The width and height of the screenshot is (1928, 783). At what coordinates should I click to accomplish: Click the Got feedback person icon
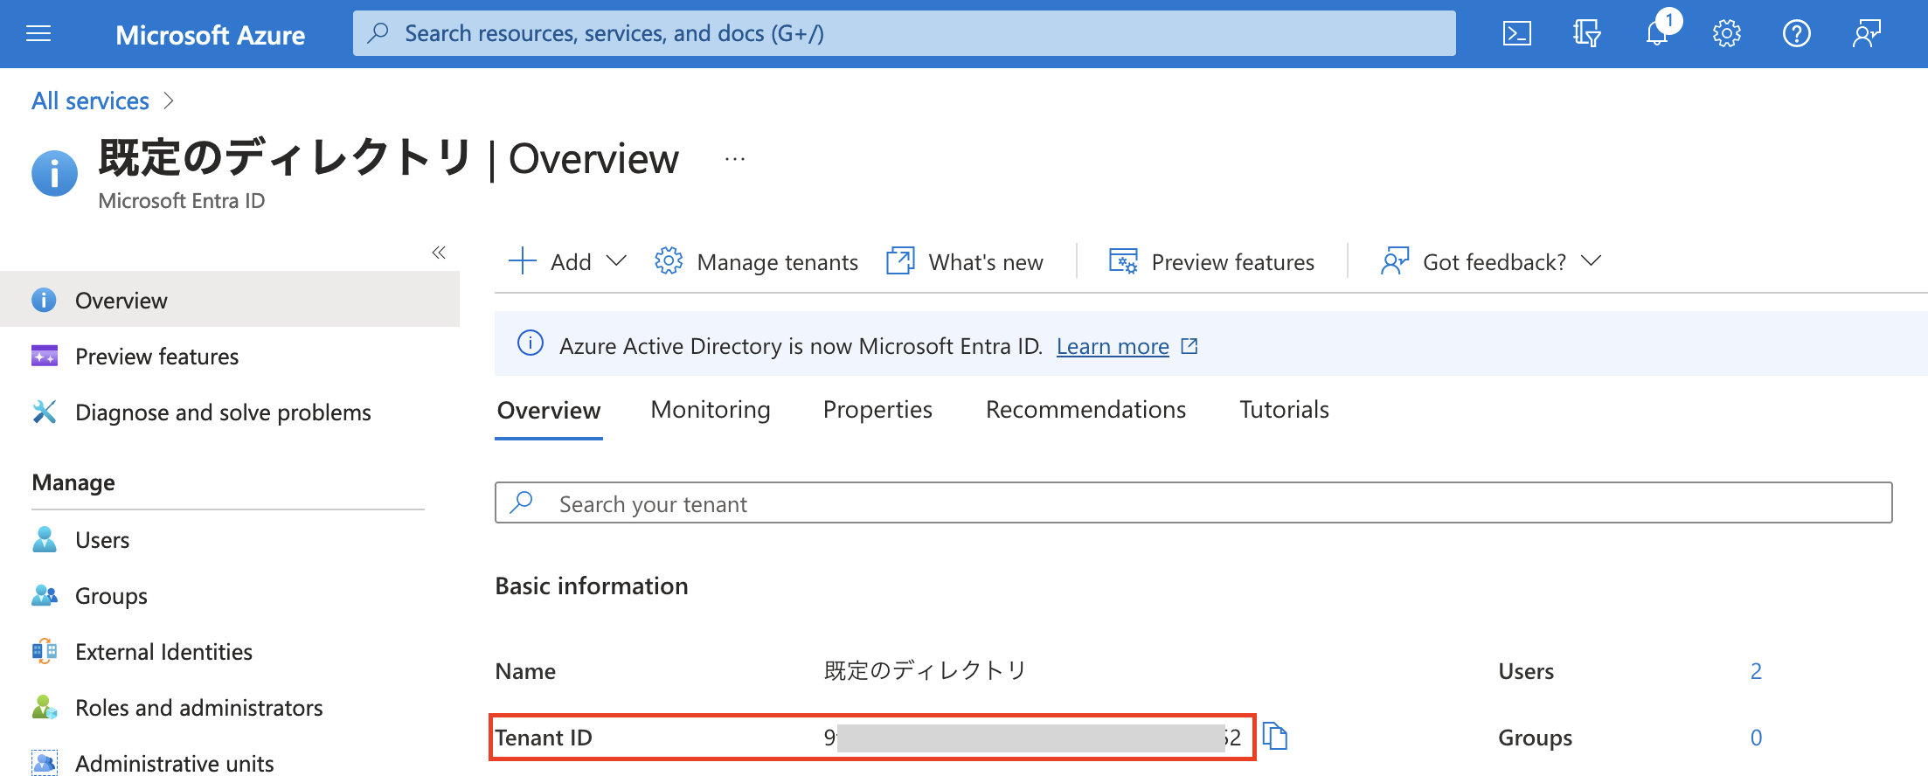click(1395, 261)
